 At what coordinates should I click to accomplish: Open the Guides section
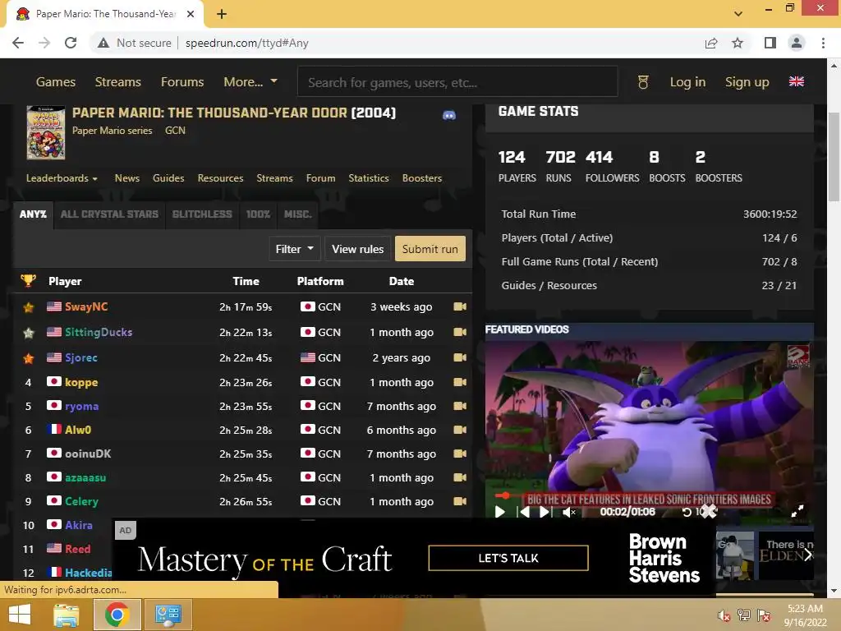[168, 178]
